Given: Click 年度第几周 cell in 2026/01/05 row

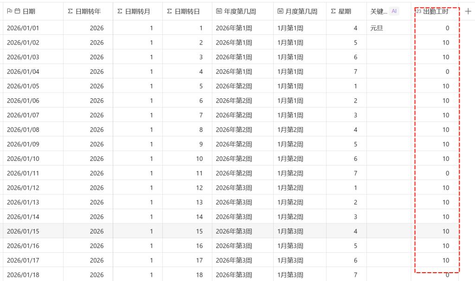Looking at the screenshot, I should 243,86.
